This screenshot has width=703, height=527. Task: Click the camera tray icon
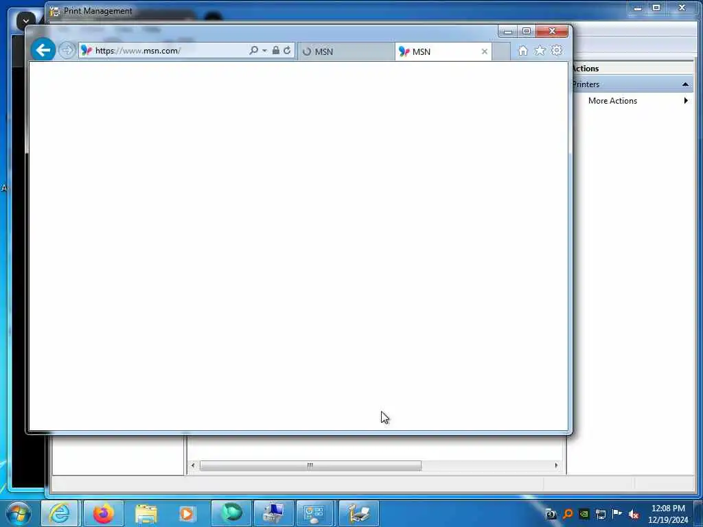point(551,514)
